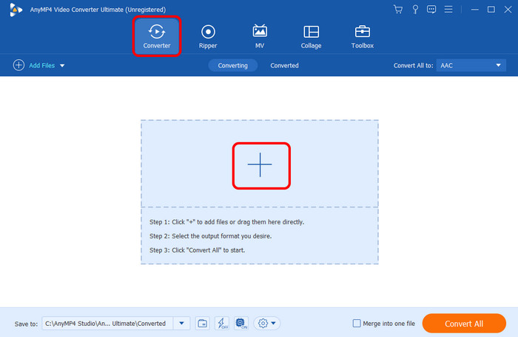Close the AnyMP4 window
Screen dimensions: 518x337
click(x=508, y=10)
